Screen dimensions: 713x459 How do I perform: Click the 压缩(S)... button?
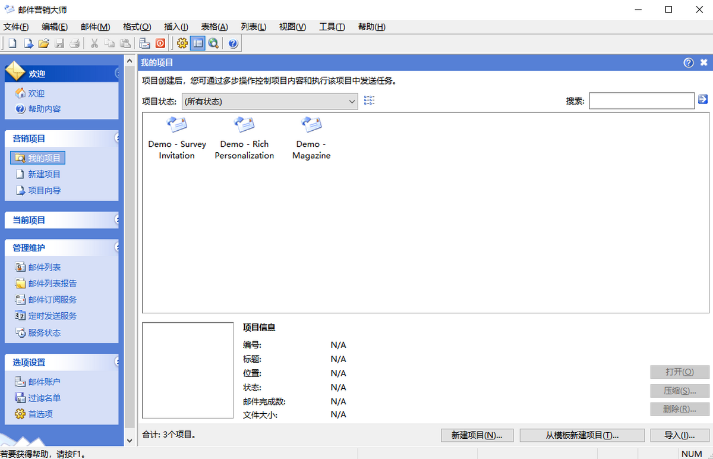(680, 391)
